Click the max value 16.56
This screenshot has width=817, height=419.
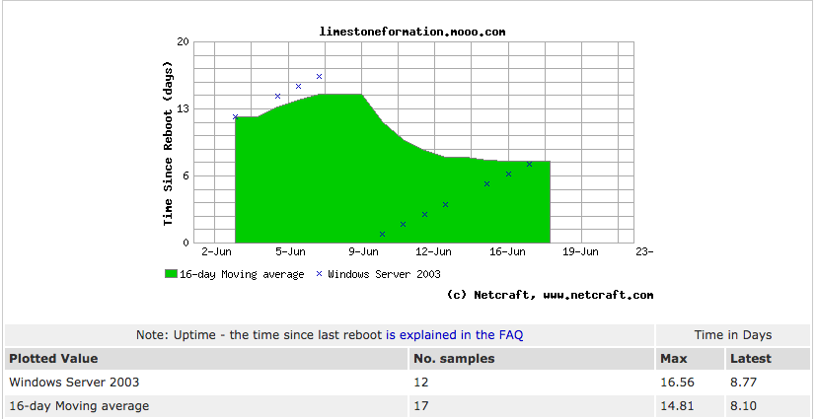tap(677, 383)
